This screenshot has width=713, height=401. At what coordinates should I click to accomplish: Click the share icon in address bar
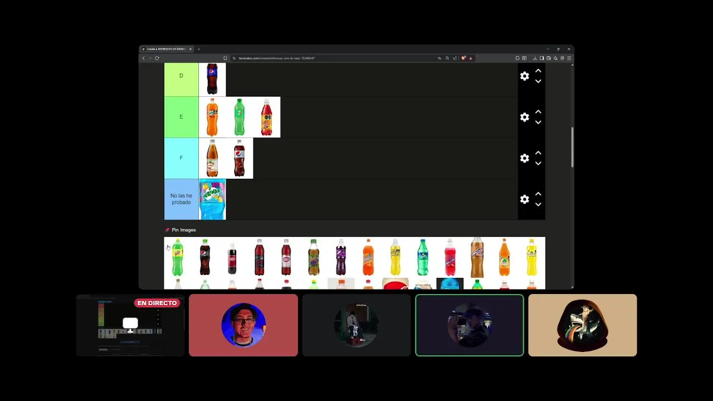pos(455,58)
